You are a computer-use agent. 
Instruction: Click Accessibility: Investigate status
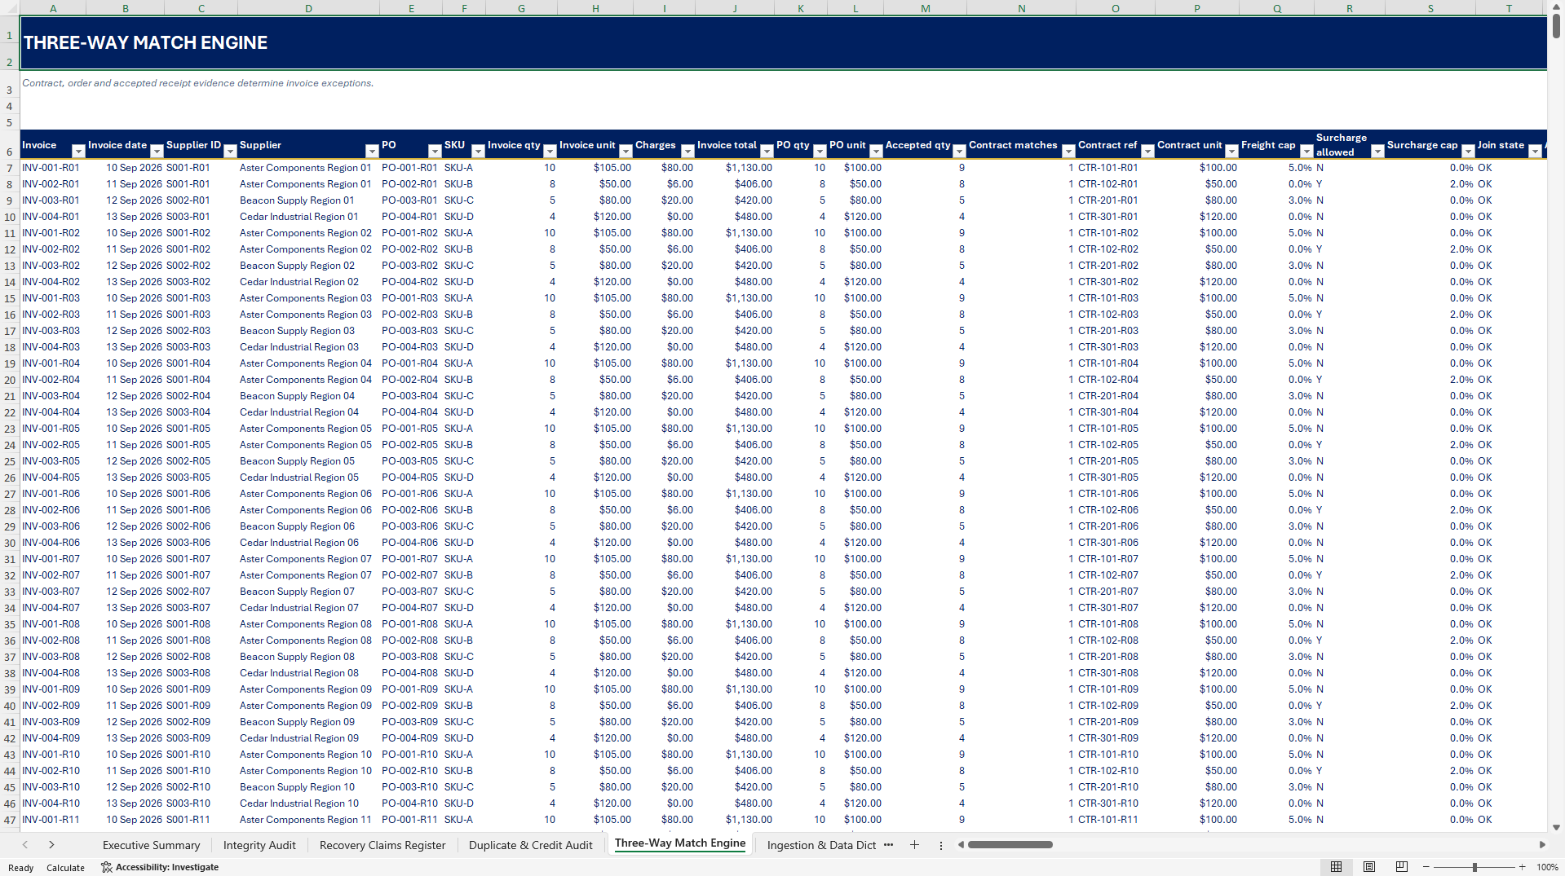point(160,867)
